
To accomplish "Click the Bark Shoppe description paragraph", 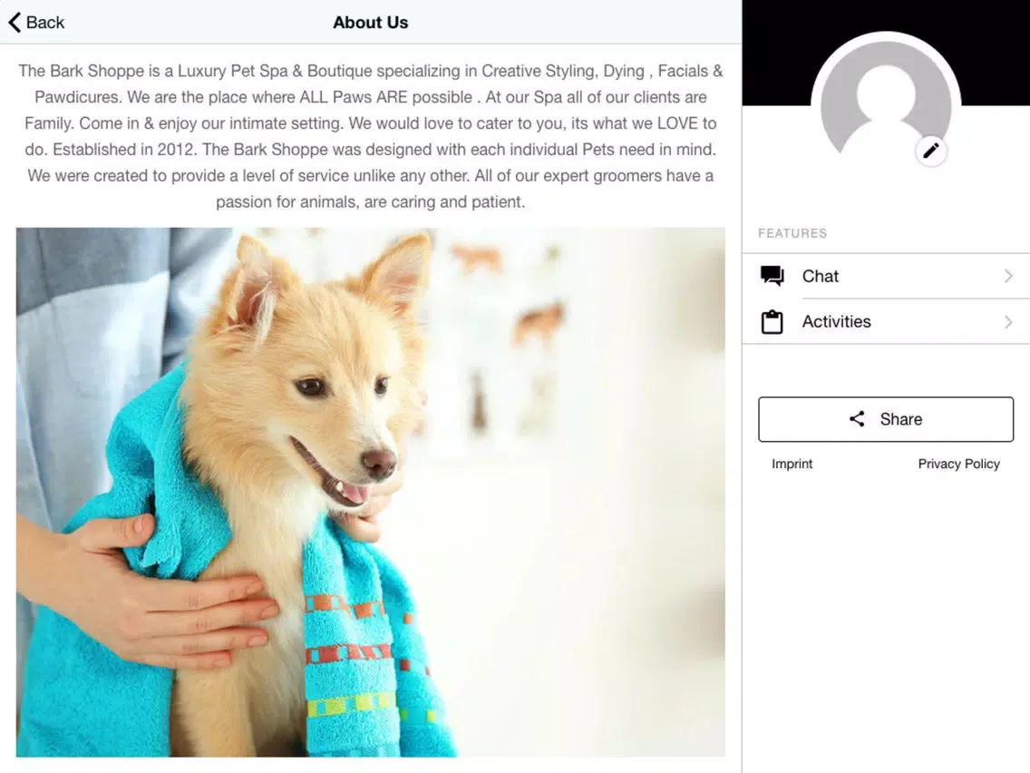I will pyautogui.click(x=370, y=136).
